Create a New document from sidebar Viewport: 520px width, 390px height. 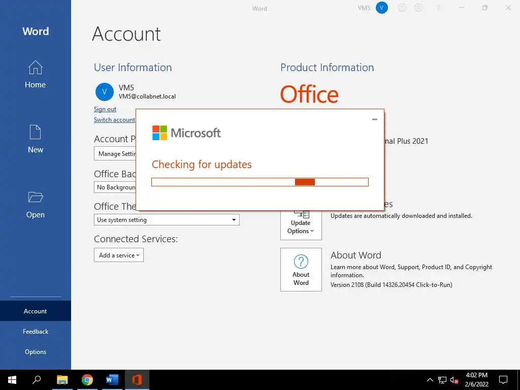(35, 139)
